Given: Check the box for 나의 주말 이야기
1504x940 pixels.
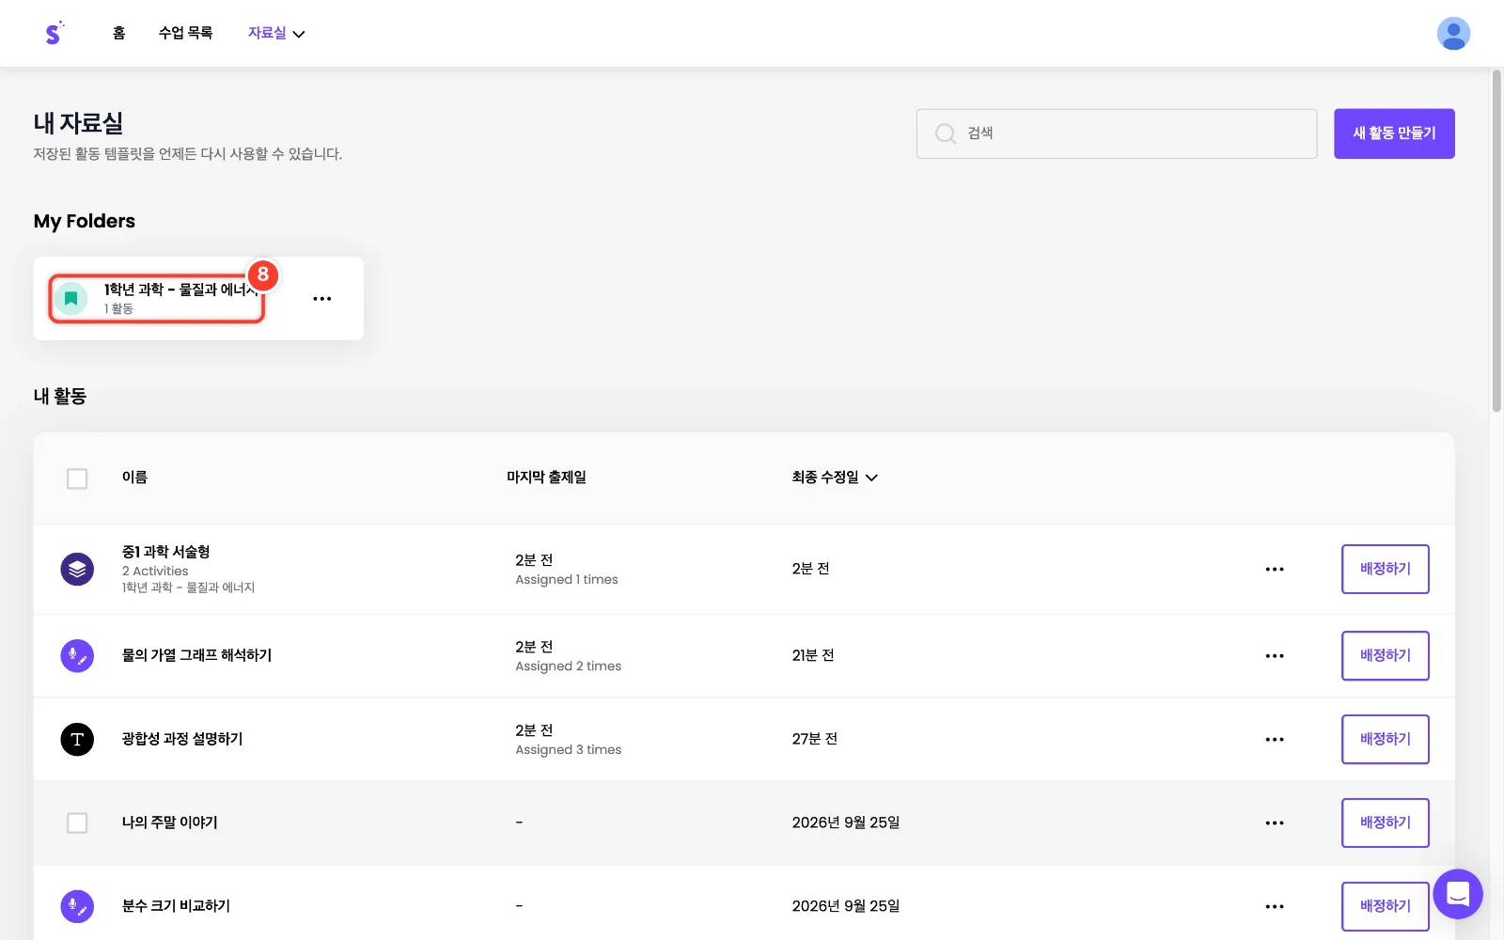Looking at the screenshot, I should coord(77,822).
